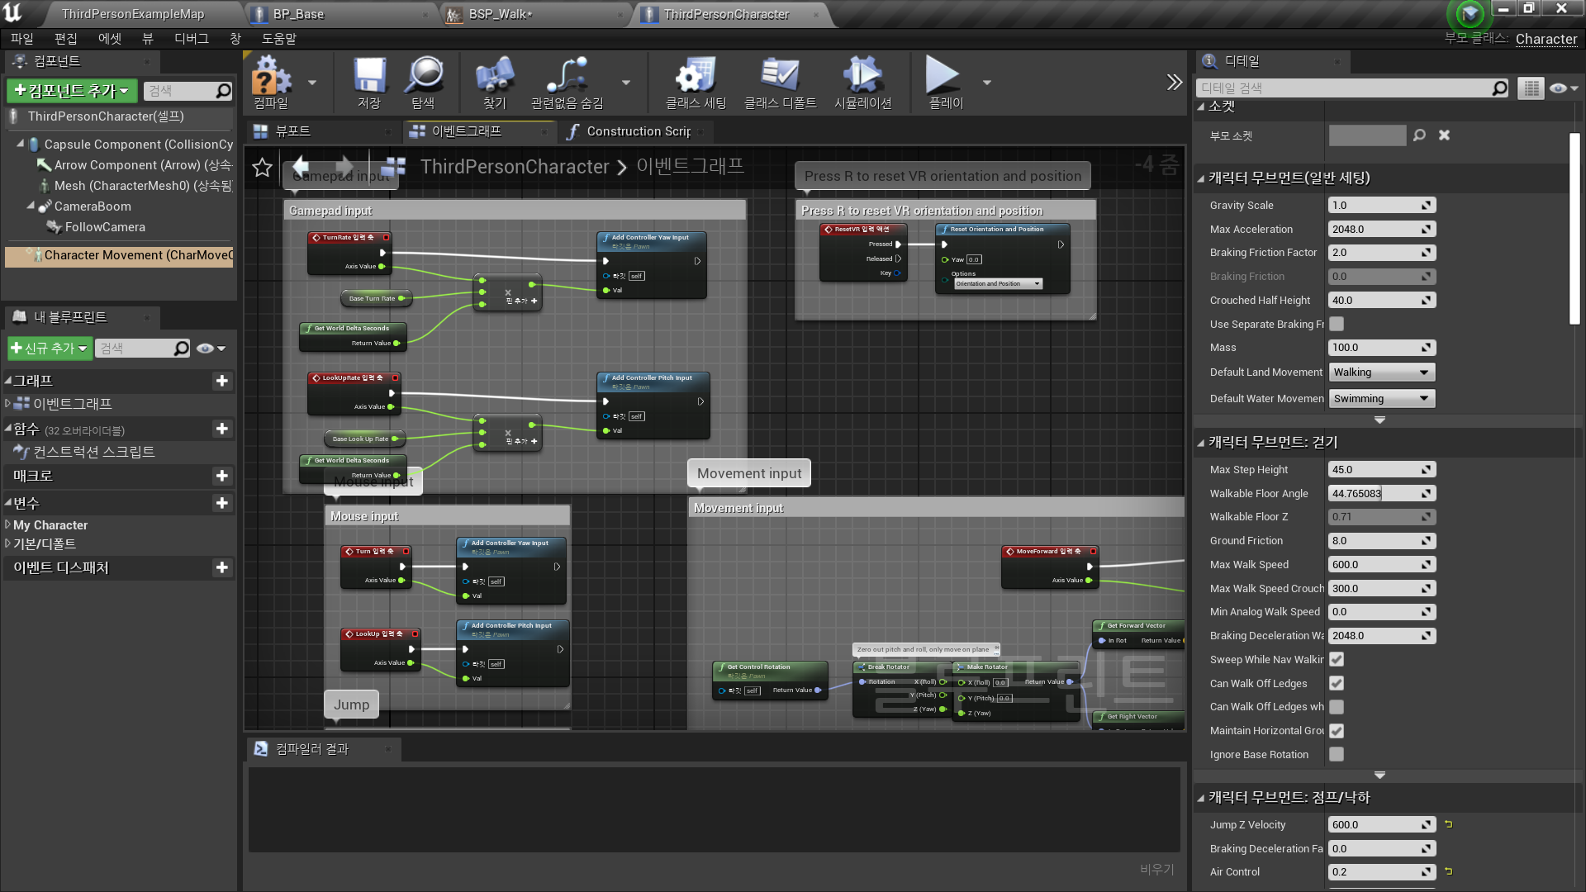This screenshot has height=892, width=1586.
Task: Start the Simulation (시뮬레이션) icon
Action: coord(862,76)
